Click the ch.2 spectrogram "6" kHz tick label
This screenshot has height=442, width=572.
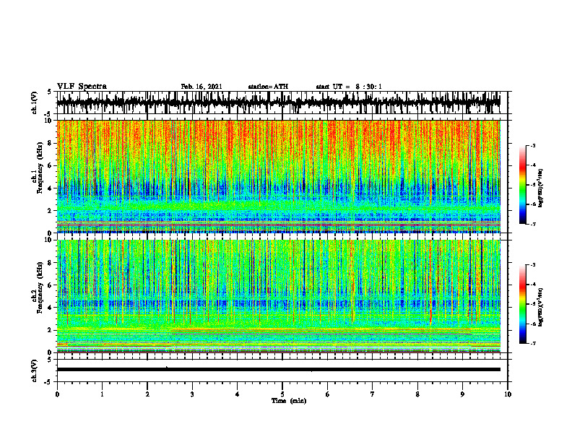(51, 285)
